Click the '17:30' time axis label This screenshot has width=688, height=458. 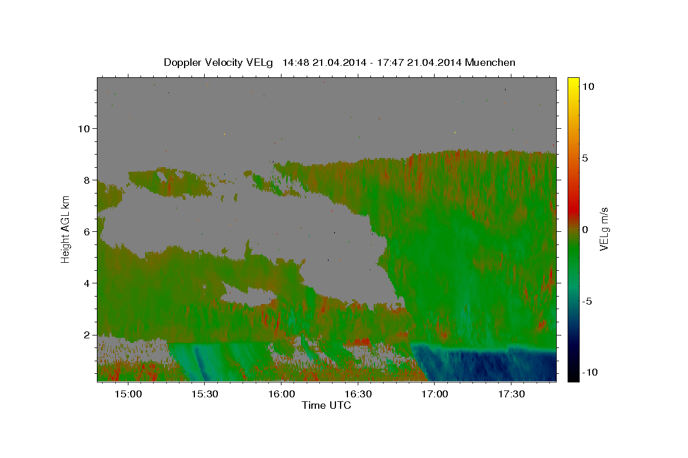point(511,394)
